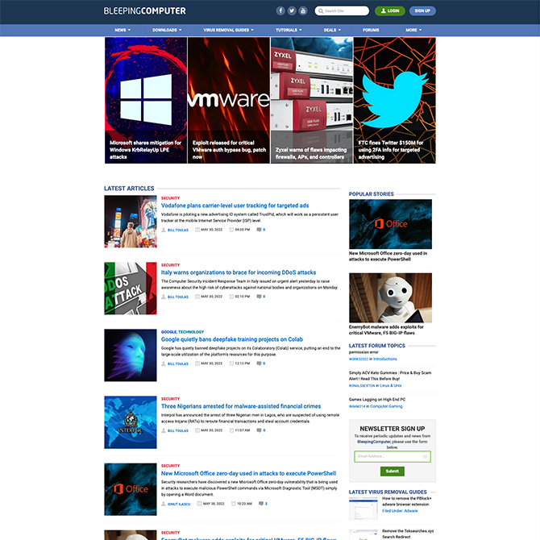540x540 pixels.
Task: Open BleepingComputer Twitter page icon
Action: (292, 11)
